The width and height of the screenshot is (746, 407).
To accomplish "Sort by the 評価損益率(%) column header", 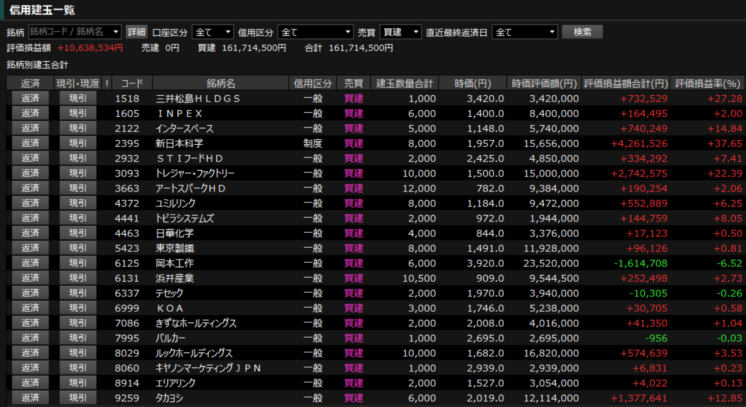I will point(707,83).
